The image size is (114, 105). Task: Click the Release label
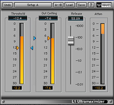point(77,14)
